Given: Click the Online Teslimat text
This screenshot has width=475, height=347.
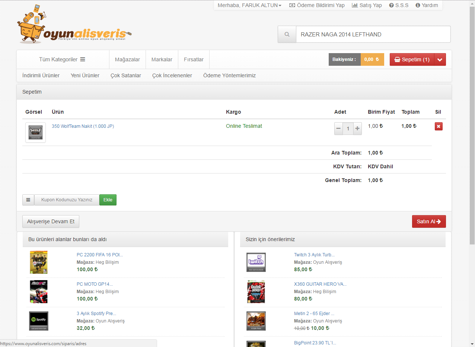Looking at the screenshot, I should pyautogui.click(x=244, y=126).
